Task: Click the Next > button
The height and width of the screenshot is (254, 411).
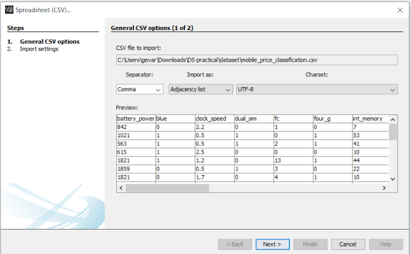Action: [272, 244]
